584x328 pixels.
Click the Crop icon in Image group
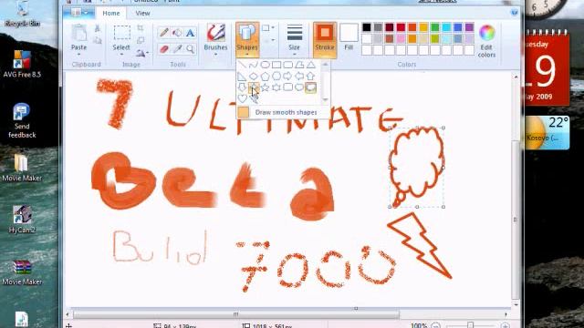click(x=141, y=28)
